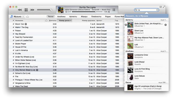Show more albums via еще 5 link

pyautogui.click(x=164, y=51)
